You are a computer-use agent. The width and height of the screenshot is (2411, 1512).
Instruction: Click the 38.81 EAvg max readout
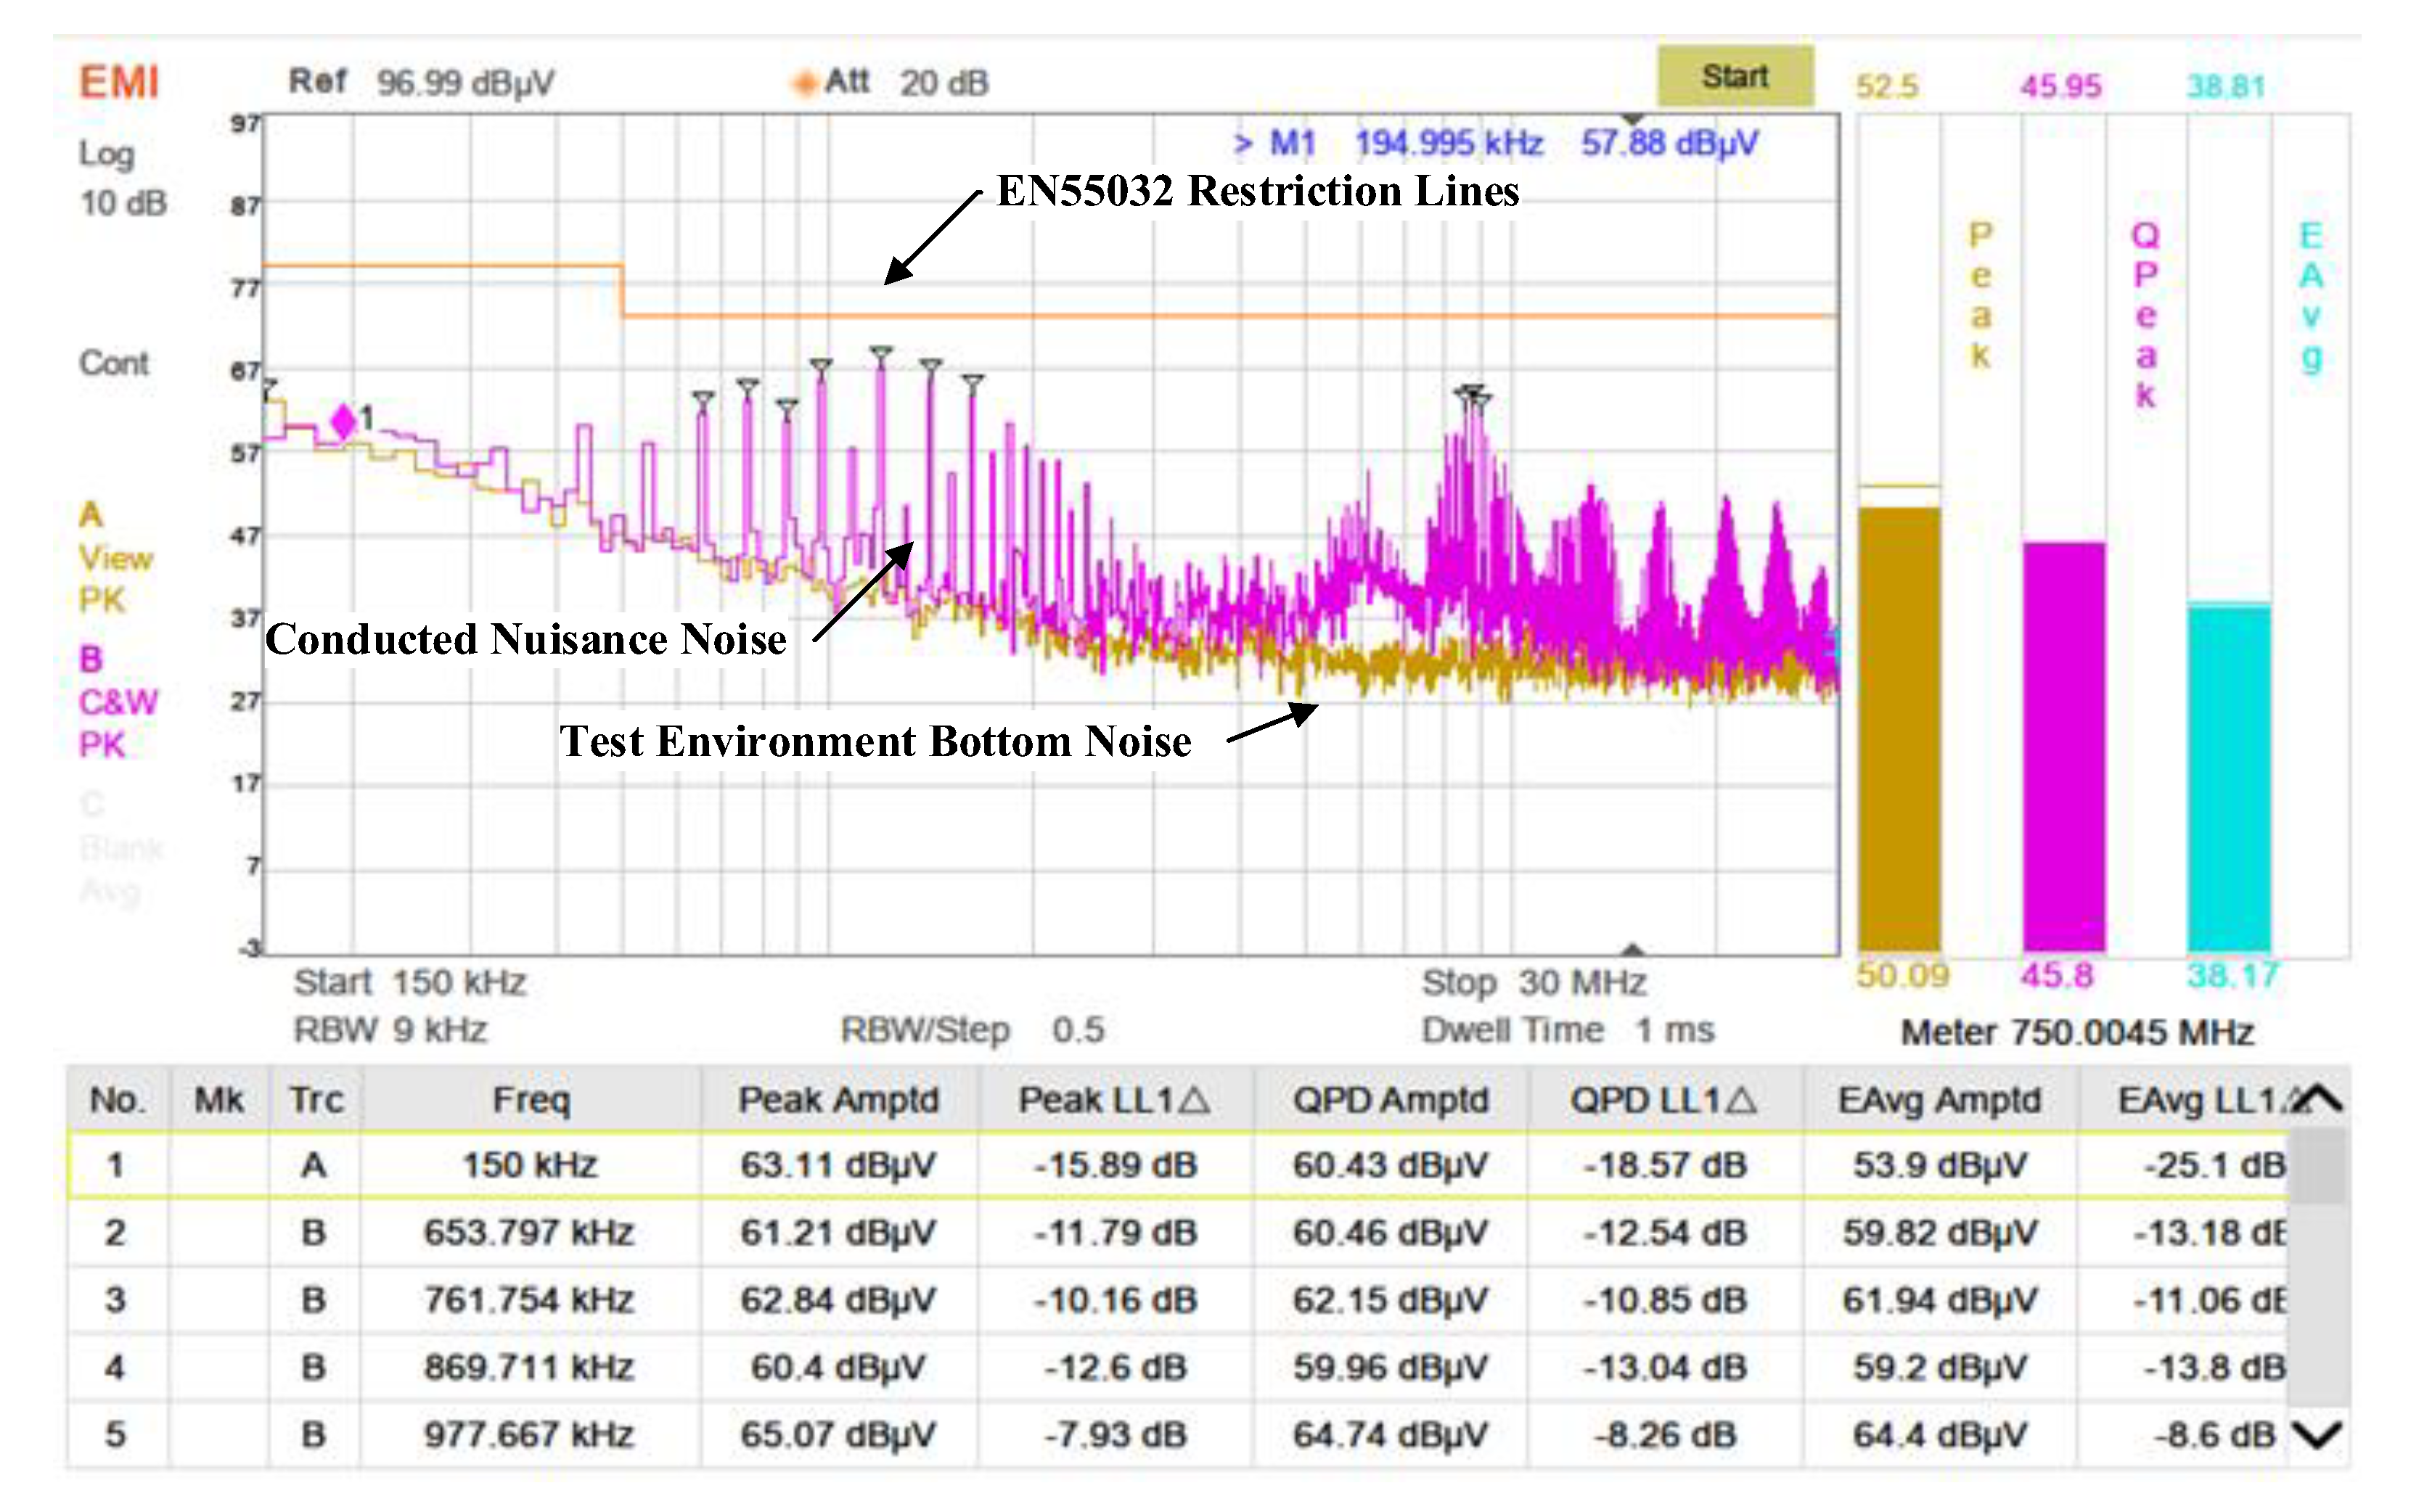tap(2226, 87)
